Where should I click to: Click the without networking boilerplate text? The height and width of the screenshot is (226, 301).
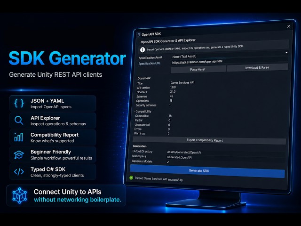tap(78, 200)
